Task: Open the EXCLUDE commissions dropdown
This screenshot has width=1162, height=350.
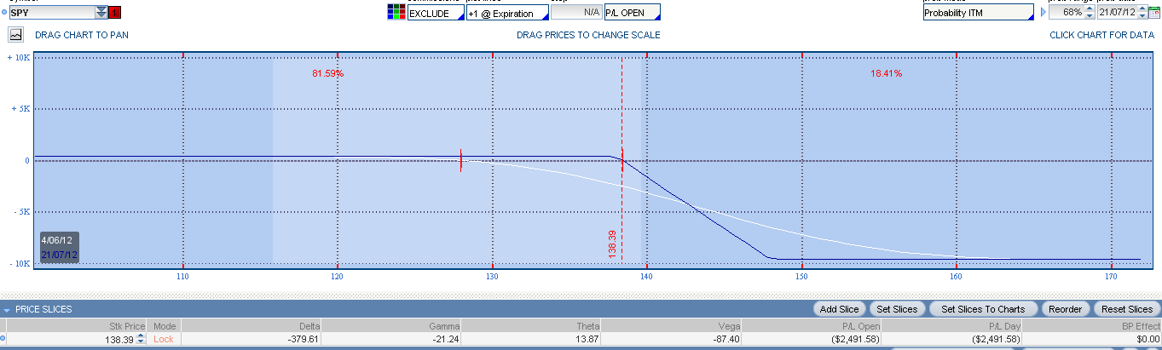Action: click(436, 13)
